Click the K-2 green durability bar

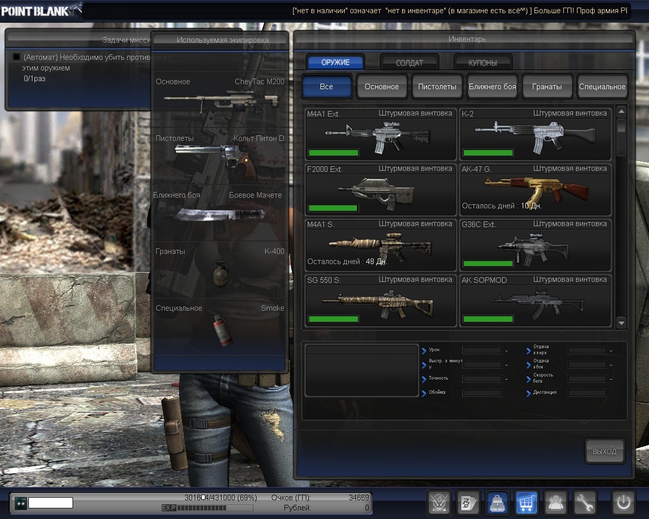click(488, 153)
